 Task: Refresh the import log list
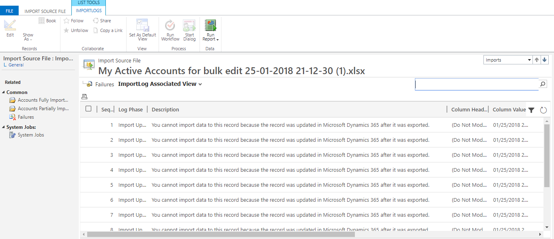[x=543, y=109]
